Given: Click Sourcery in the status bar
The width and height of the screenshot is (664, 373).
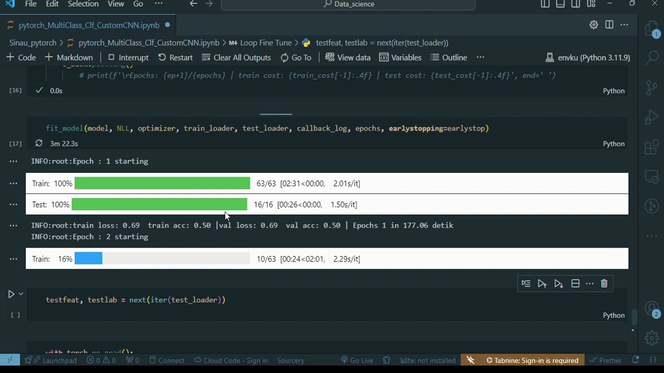Looking at the screenshot, I should point(290,361).
